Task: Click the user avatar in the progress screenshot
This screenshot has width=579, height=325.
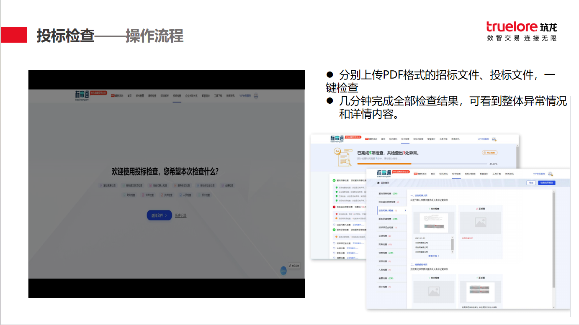Action: (x=494, y=139)
